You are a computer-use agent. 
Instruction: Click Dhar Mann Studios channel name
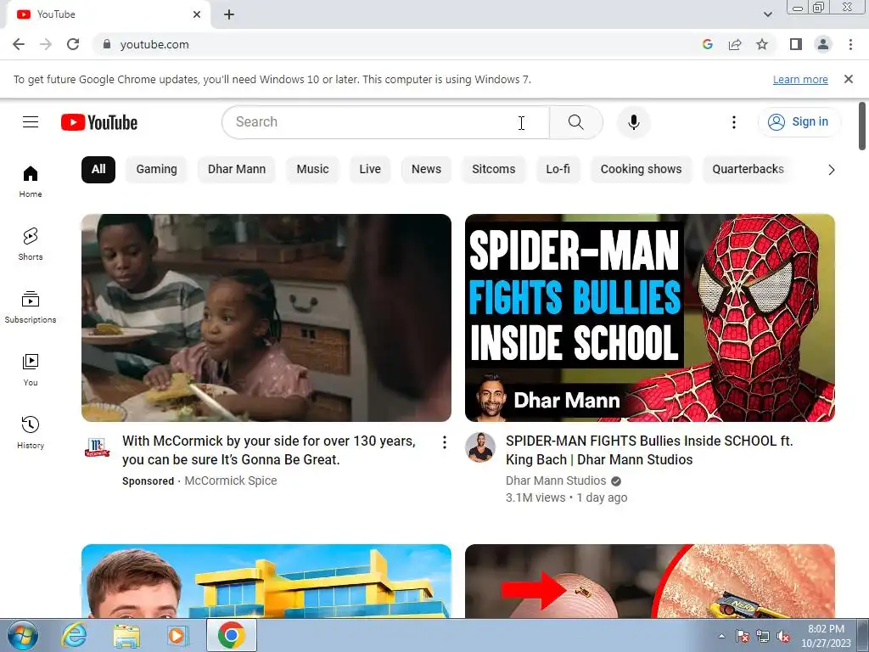556,481
